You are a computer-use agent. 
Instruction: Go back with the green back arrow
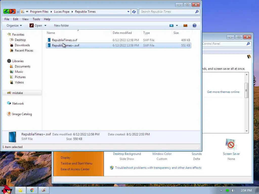[x=6, y=11]
